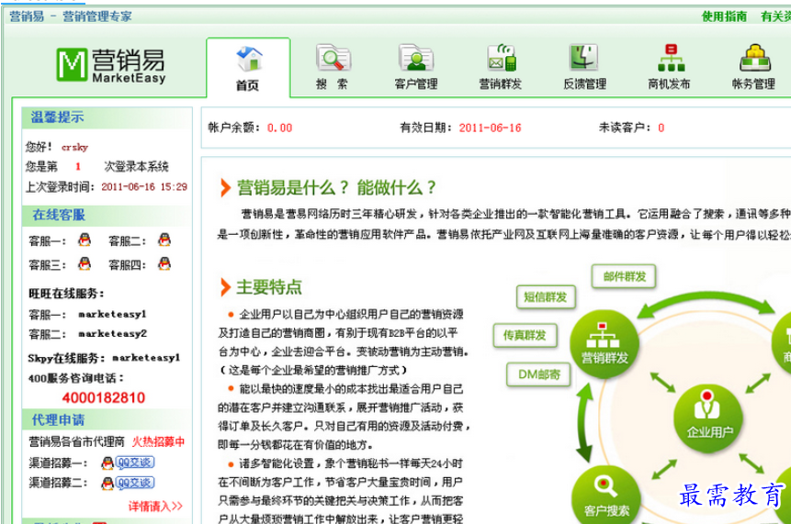Click the 客户搜索 green circle icon
The height and width of the screenshot is (524, 791).
pyautogui.click(x=605, y=496)
